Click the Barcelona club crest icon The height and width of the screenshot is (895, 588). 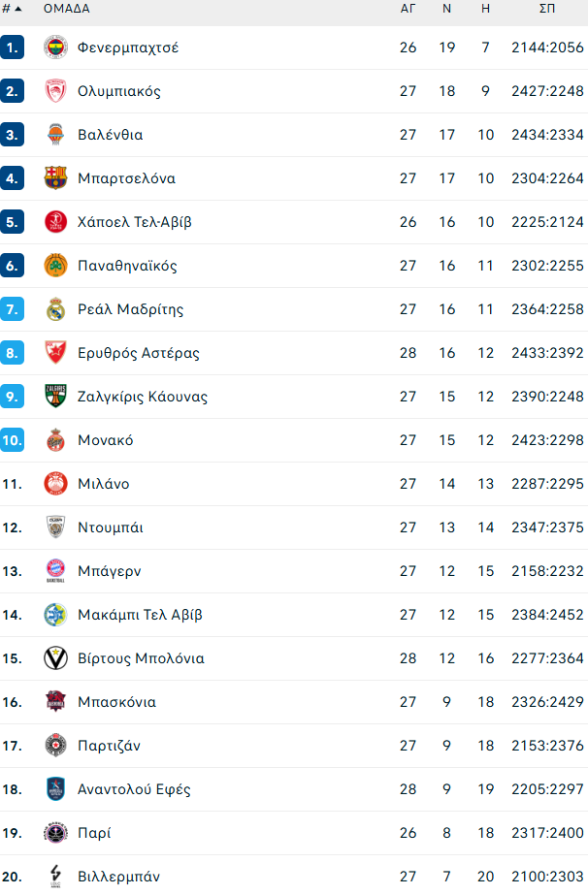(x=55, y=178)
